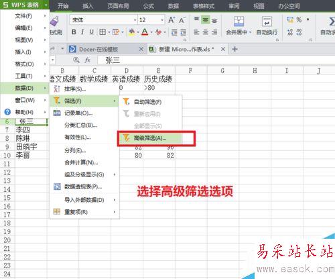Open 有效性(L) menu entry
The image size is (335, 279).
[84, 137]
